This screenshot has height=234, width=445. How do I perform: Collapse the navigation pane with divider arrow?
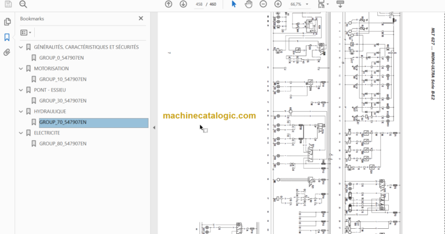[x=154, y=127]
